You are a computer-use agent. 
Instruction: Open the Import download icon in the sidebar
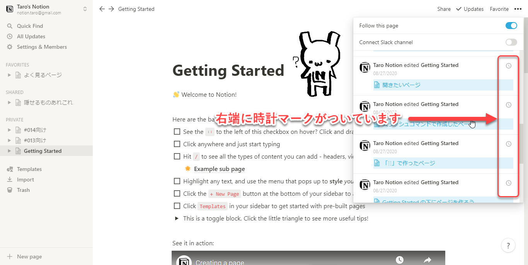(x=10, y=180)
